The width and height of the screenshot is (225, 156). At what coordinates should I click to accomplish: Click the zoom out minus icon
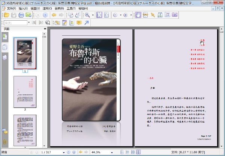pos(115,15)
